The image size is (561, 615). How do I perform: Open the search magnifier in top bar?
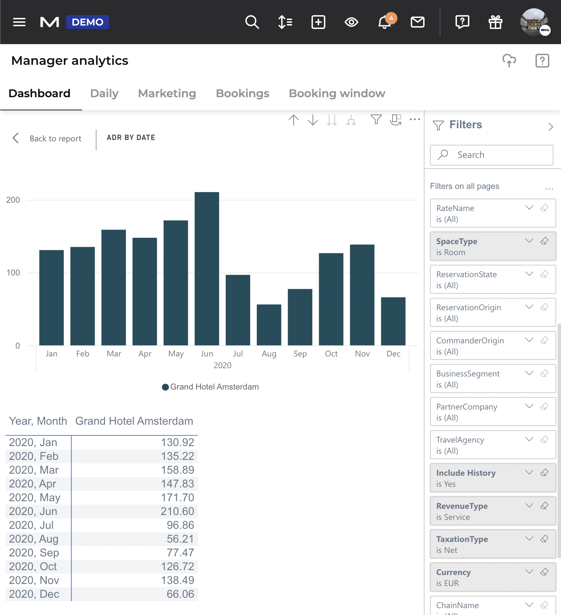click(252, 22)
